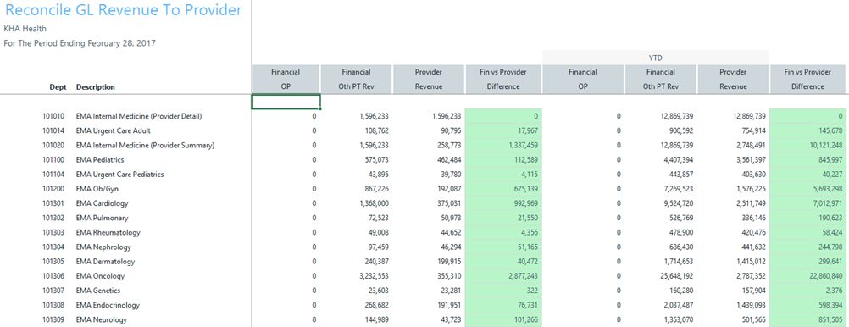Viewport: 849px width, 327px height.
Task: Select EMA Ob/Gyn description
Action: coord(97,189)
